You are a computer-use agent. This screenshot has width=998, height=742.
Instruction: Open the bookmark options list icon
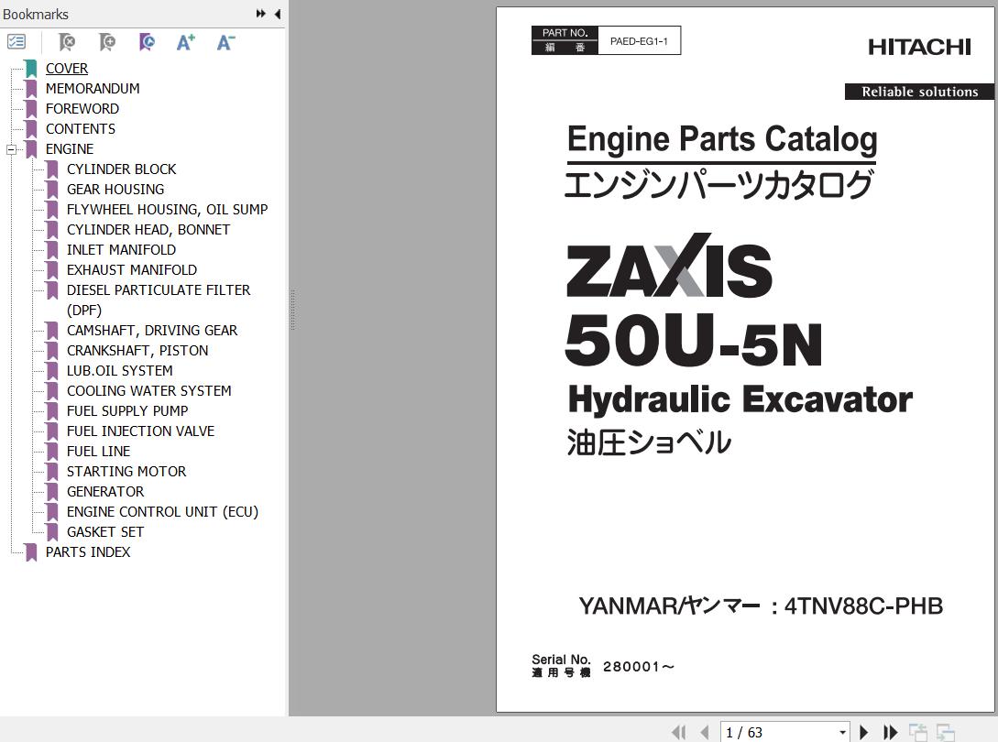(16, 42)
